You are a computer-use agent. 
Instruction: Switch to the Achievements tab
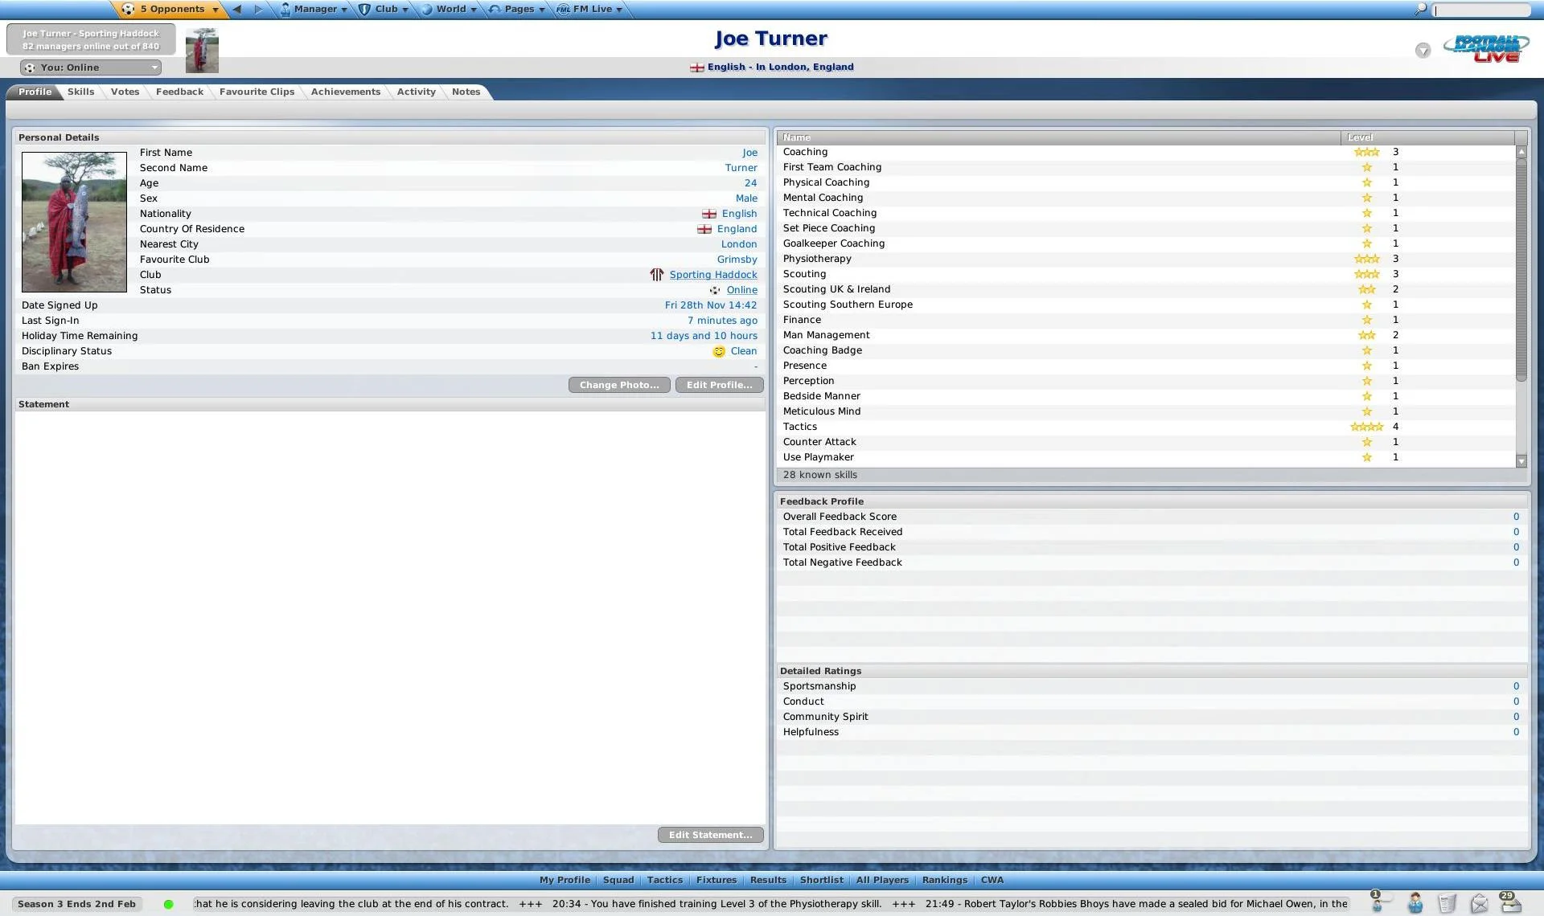346,92
